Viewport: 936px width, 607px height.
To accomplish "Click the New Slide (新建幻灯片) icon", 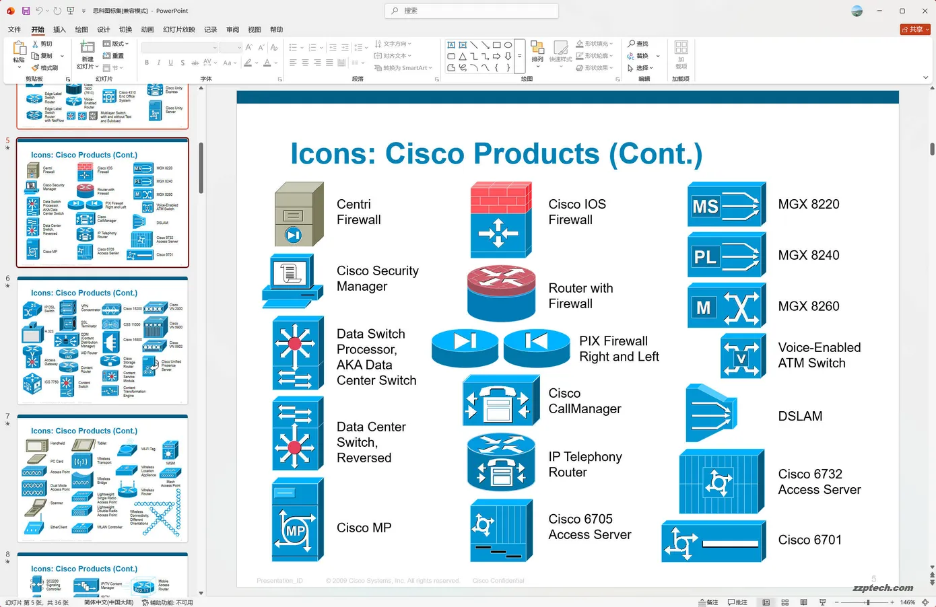I will [88, 47].
